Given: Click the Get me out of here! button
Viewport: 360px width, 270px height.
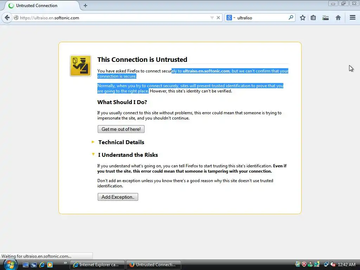Looking at the screenshot, I should point(121,129).
